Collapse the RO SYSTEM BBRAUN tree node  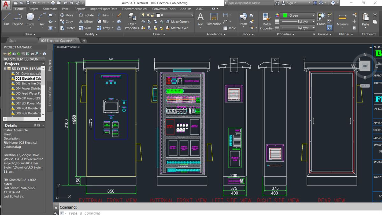point(5,68)
